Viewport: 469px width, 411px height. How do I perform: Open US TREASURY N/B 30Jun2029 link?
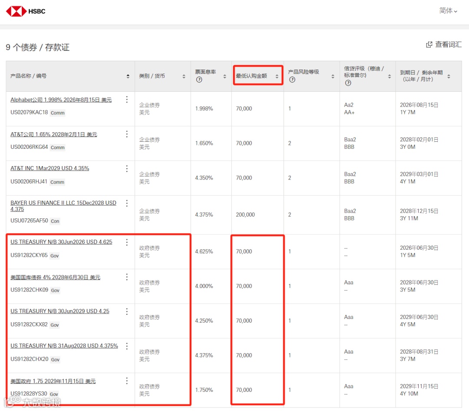60,311
